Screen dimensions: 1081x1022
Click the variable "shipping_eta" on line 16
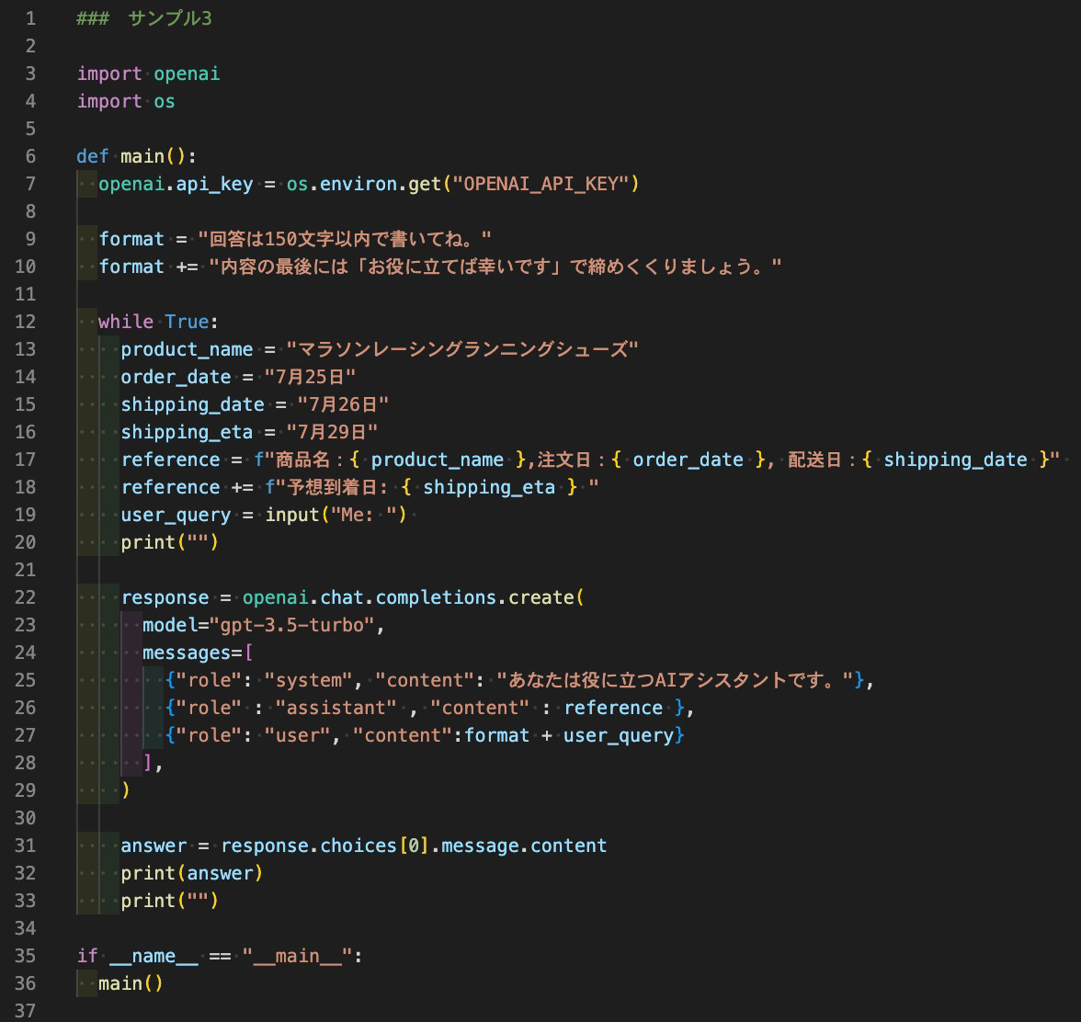[x=187, y=432]
